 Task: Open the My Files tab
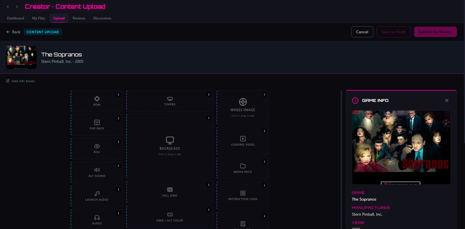pos(39,18)
